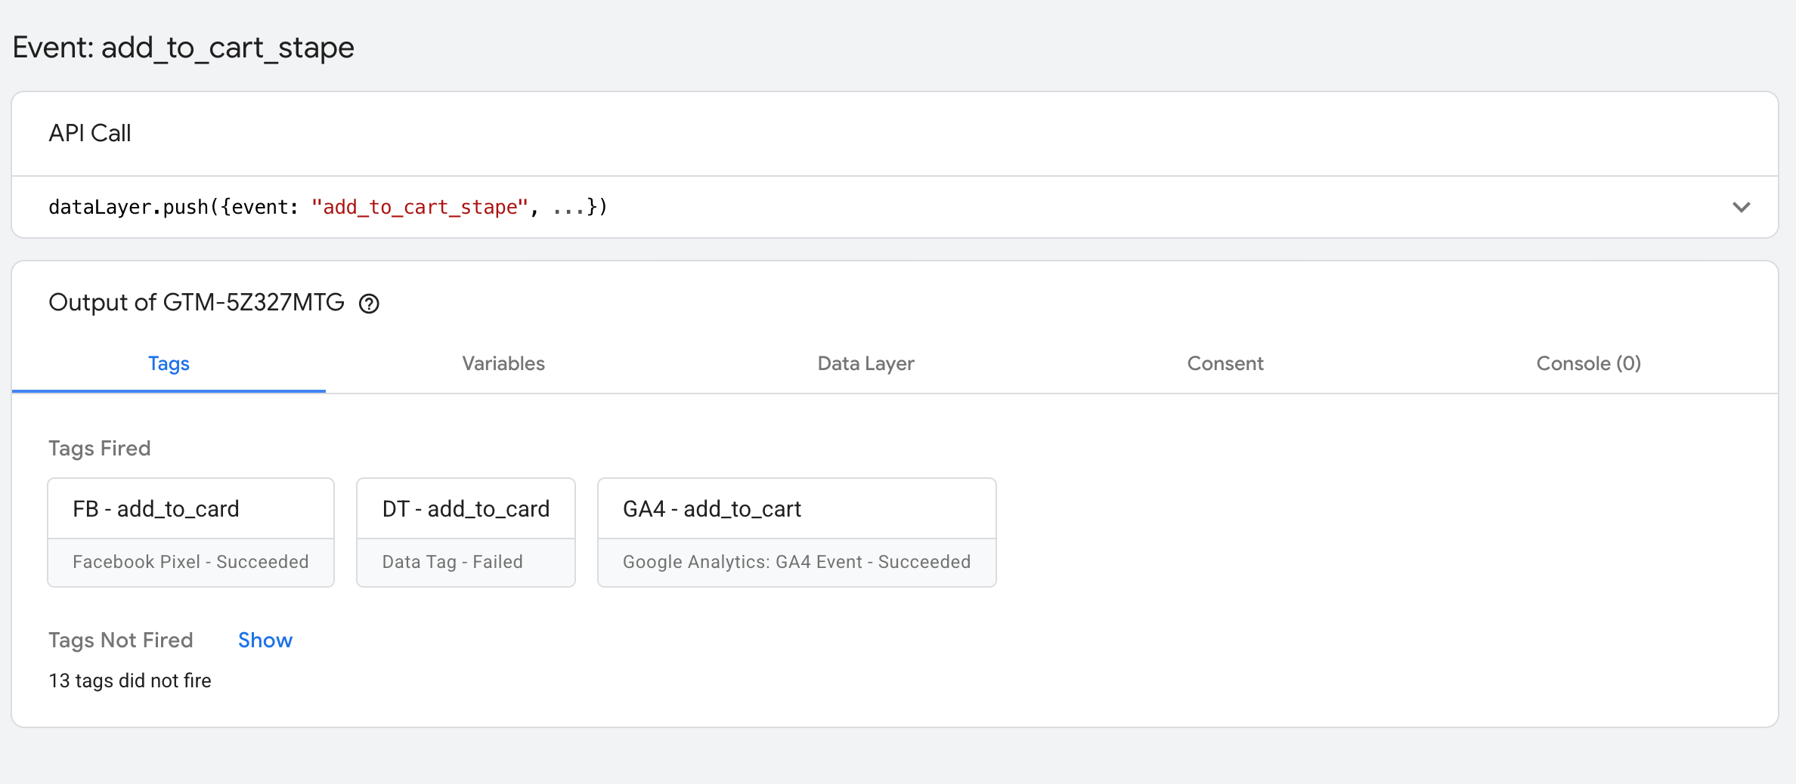Click the Output of GTM-5Z327MTG heading
The width and height of the screenshot is (1796, 784).
click(197, 302)
